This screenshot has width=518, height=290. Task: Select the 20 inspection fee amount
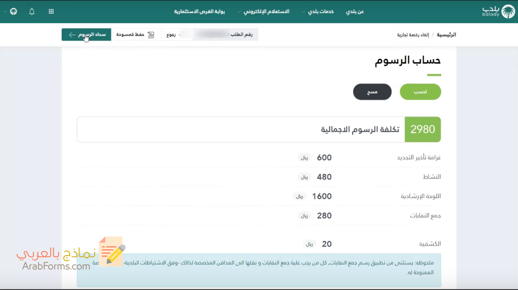coord(327,244)
